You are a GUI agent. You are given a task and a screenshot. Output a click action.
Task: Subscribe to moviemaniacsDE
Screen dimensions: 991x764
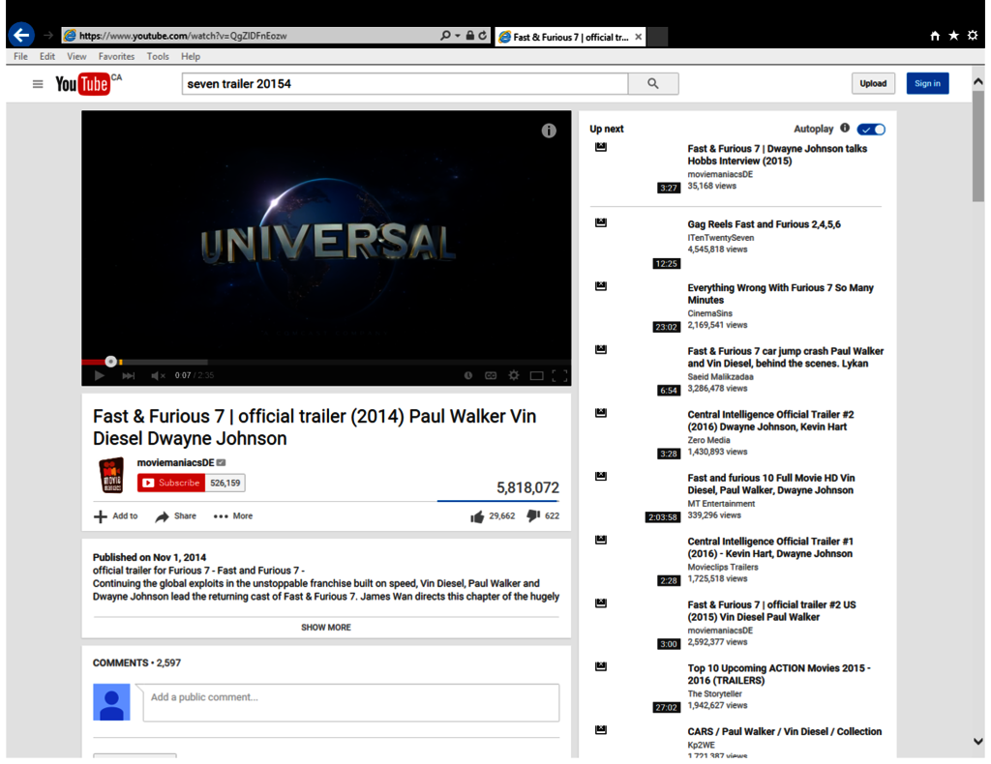tap(171, 483)
